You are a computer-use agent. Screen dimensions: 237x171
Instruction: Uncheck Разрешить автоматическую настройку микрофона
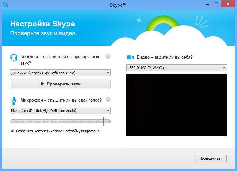point(12,131)
